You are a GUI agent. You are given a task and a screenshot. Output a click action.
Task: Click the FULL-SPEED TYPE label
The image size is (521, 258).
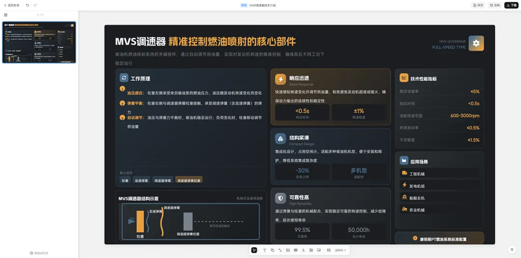tap(449, 48)
